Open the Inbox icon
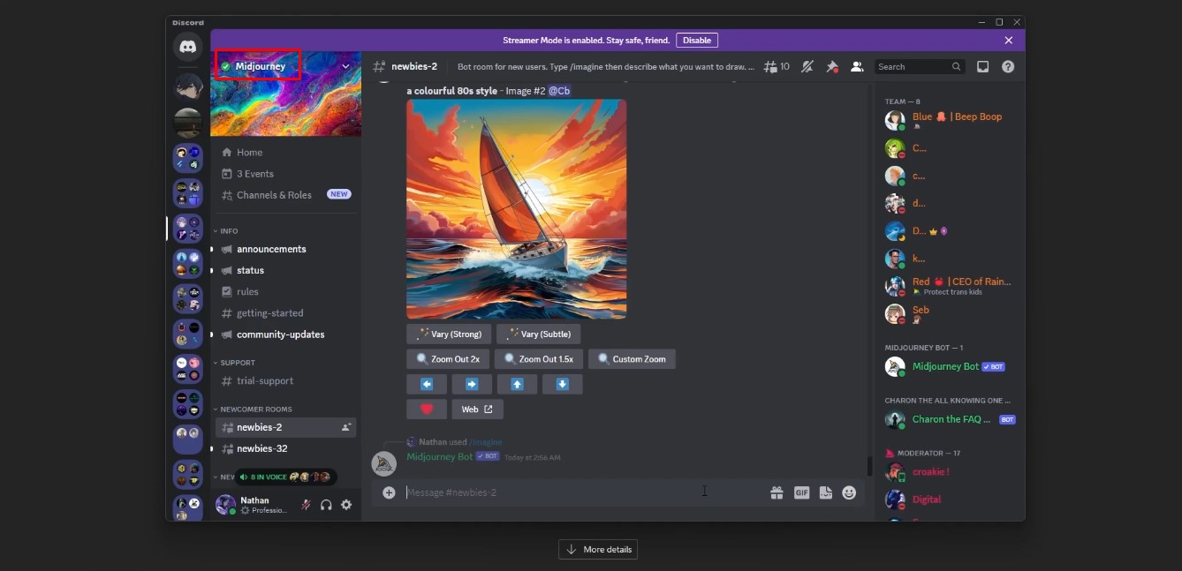 pos(982,66)
